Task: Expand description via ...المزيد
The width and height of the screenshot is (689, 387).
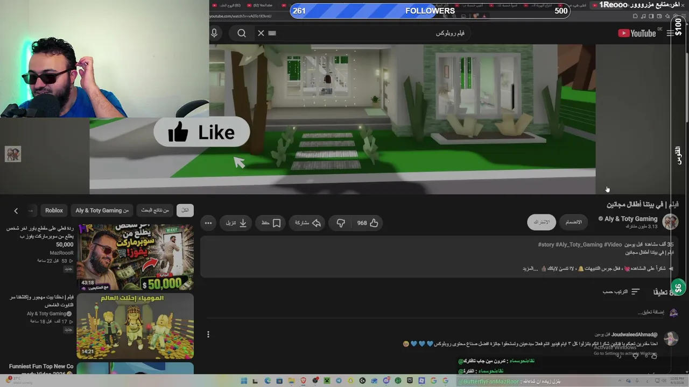Action: [530, 268]
